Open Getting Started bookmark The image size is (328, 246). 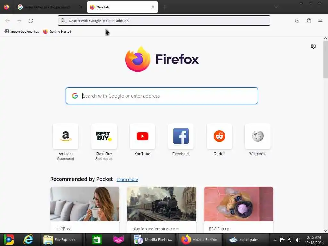(57, 32)
